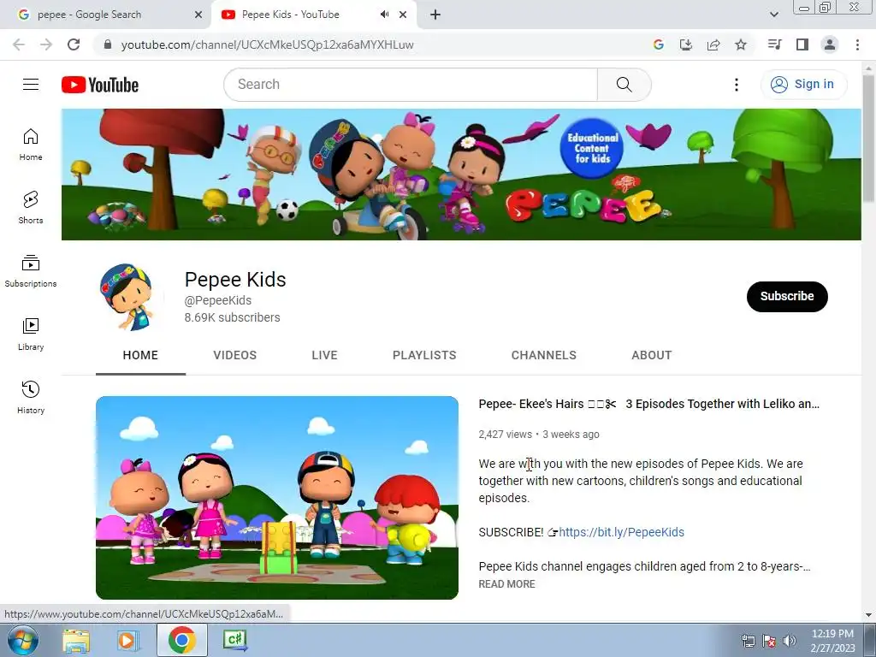Click the browser forward arrow
The width and height of the screenshot is (876, 657).
click(46, 44)
